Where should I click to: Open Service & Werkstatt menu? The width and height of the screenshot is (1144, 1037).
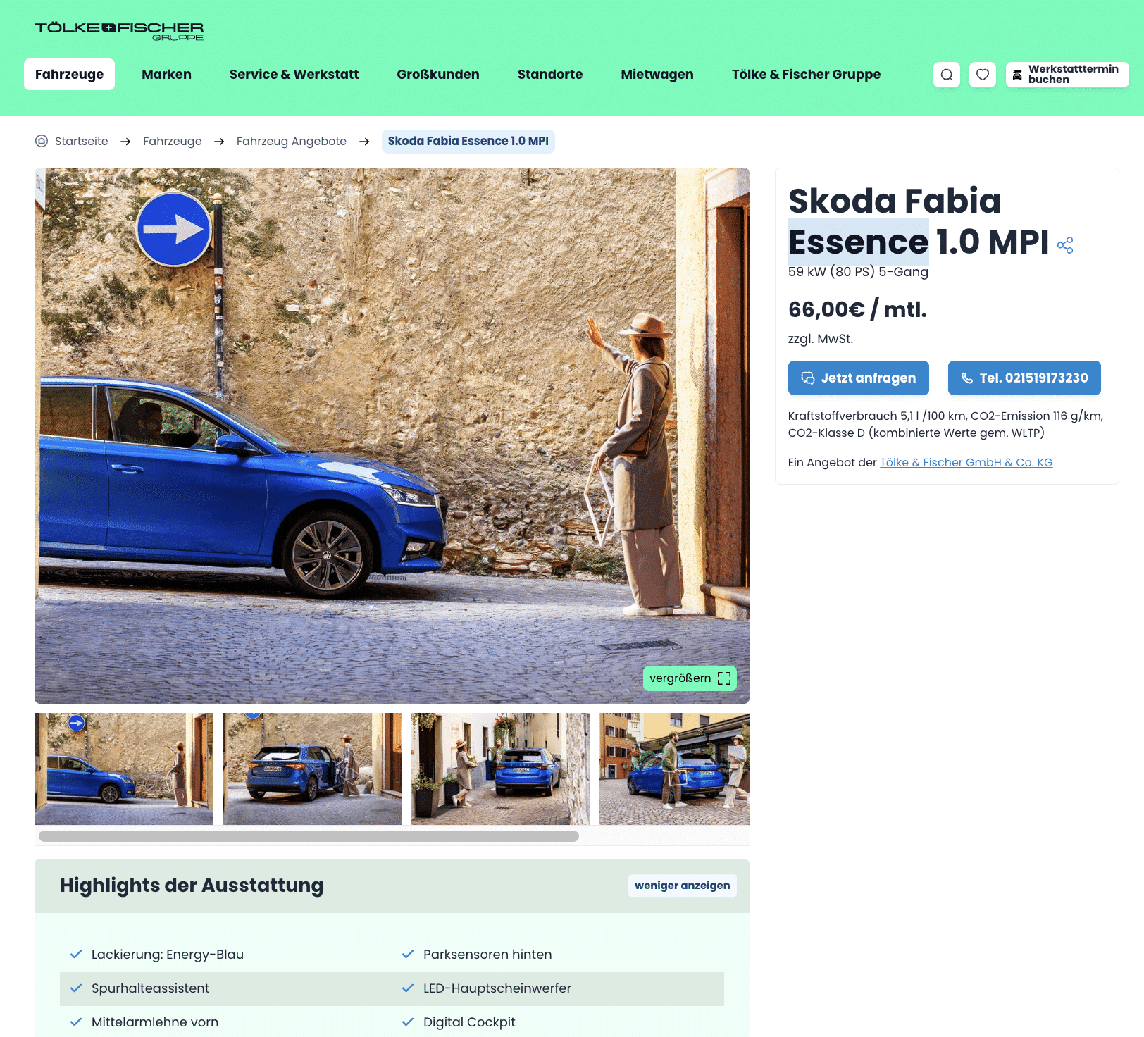[x=294, y=75]
